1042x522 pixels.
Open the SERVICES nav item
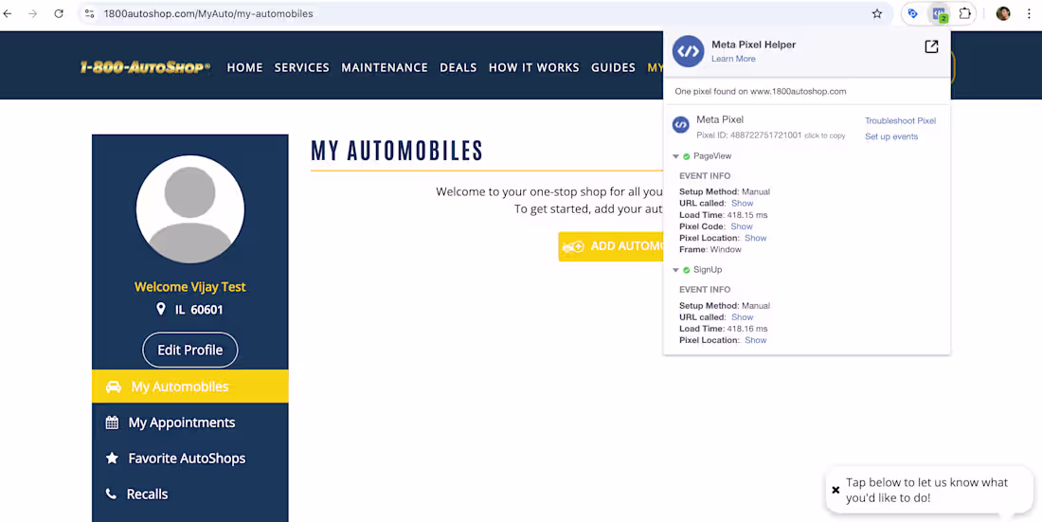(x=301, y=67)
